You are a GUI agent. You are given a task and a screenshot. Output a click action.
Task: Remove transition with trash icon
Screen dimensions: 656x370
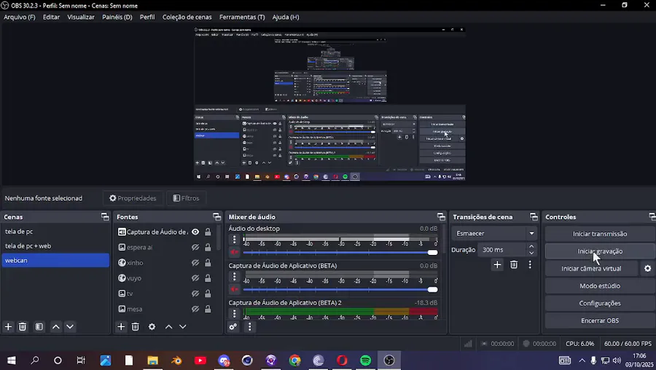click(514, 264)
